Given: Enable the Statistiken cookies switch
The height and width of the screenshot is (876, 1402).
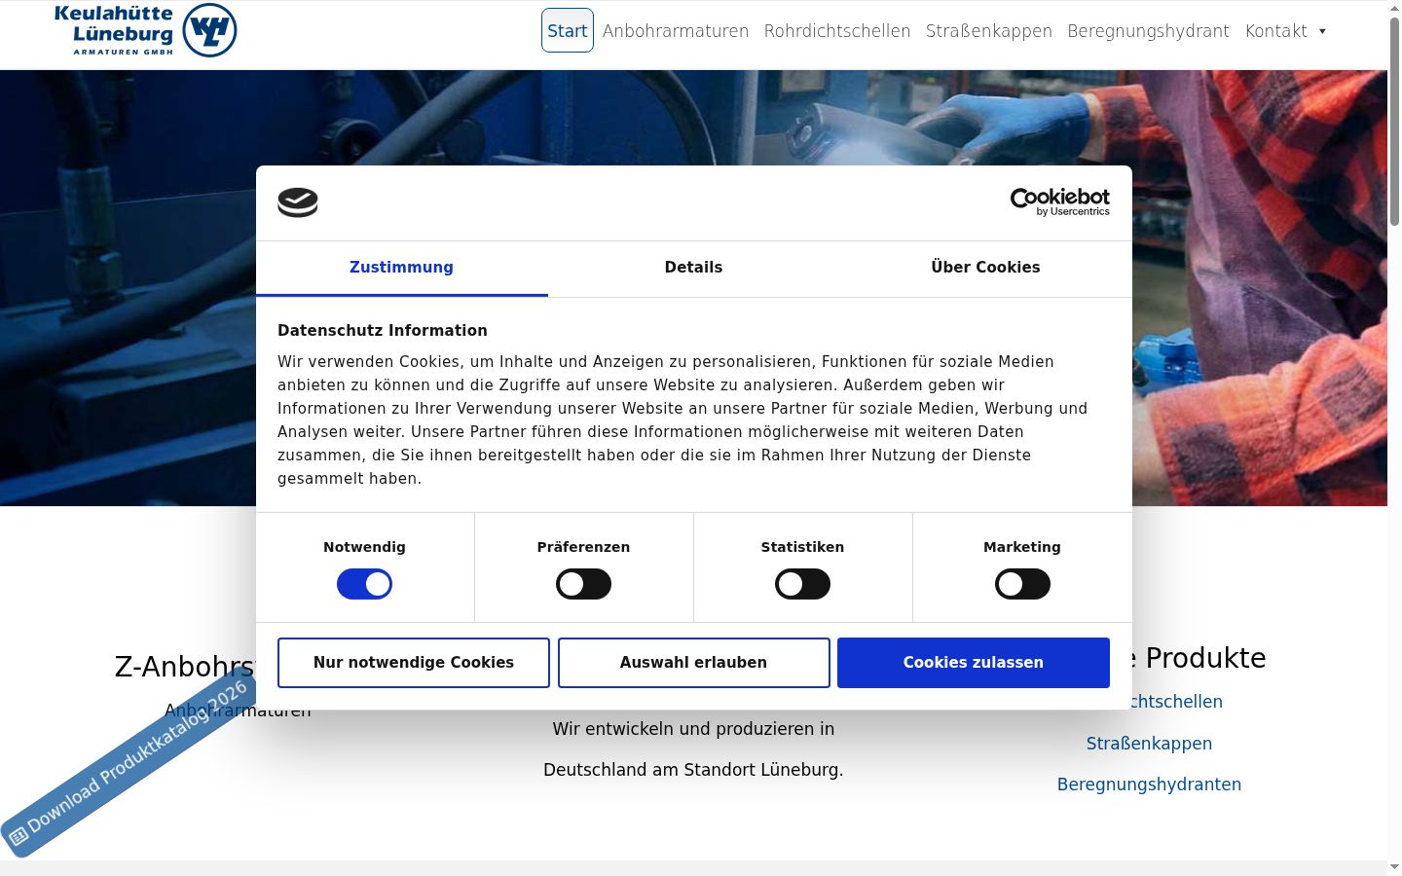Looking at the screenshot, I should pos(802,584).
